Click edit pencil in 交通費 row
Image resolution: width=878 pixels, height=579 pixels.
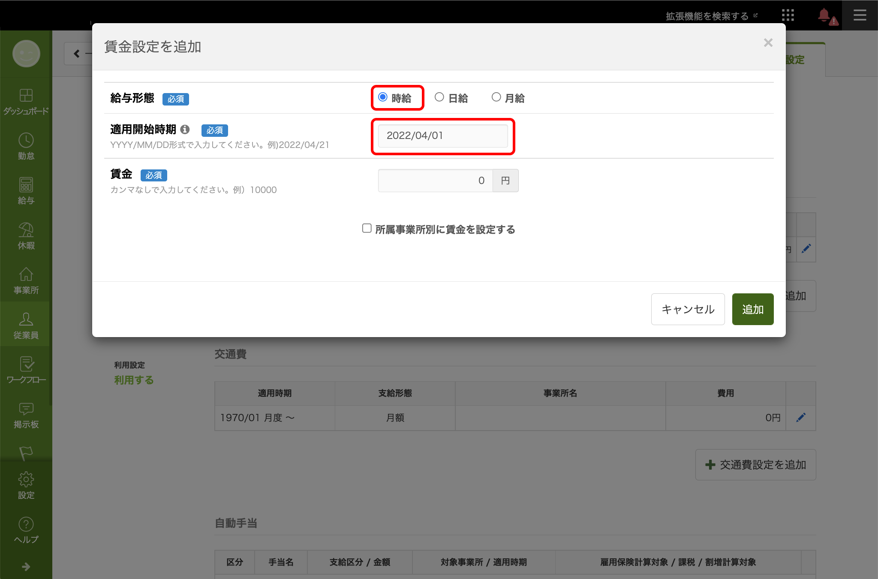coord(801,417)
